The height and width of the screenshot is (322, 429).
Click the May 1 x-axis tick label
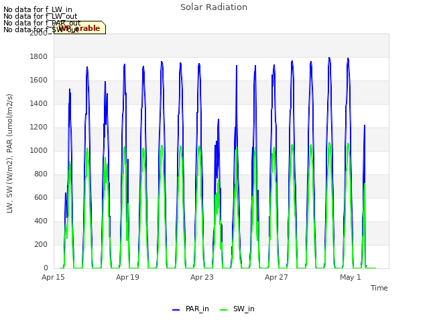coord(351,277)
